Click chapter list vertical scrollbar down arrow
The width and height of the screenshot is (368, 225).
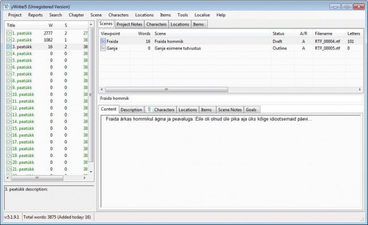(x=91, y=172)
